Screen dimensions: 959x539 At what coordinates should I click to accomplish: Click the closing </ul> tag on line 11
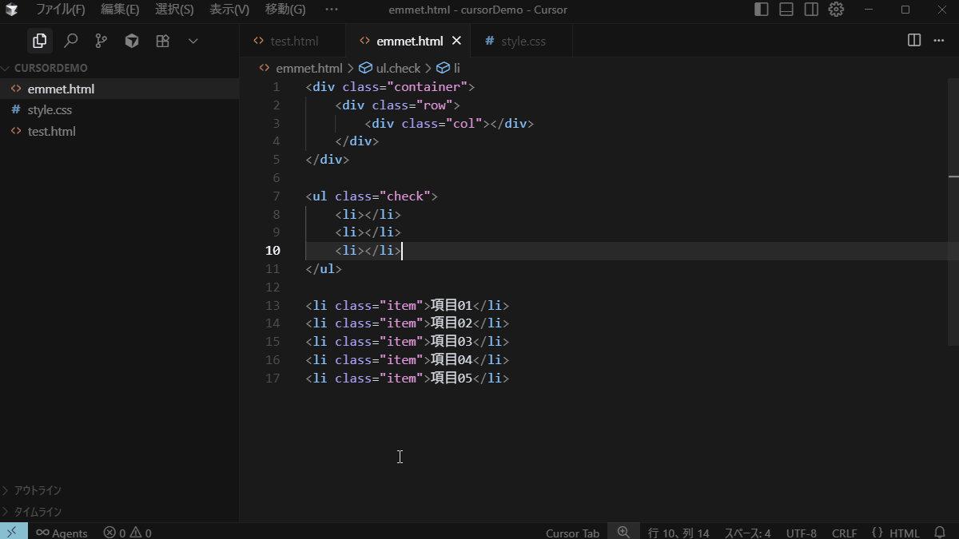tap(324, 269)
